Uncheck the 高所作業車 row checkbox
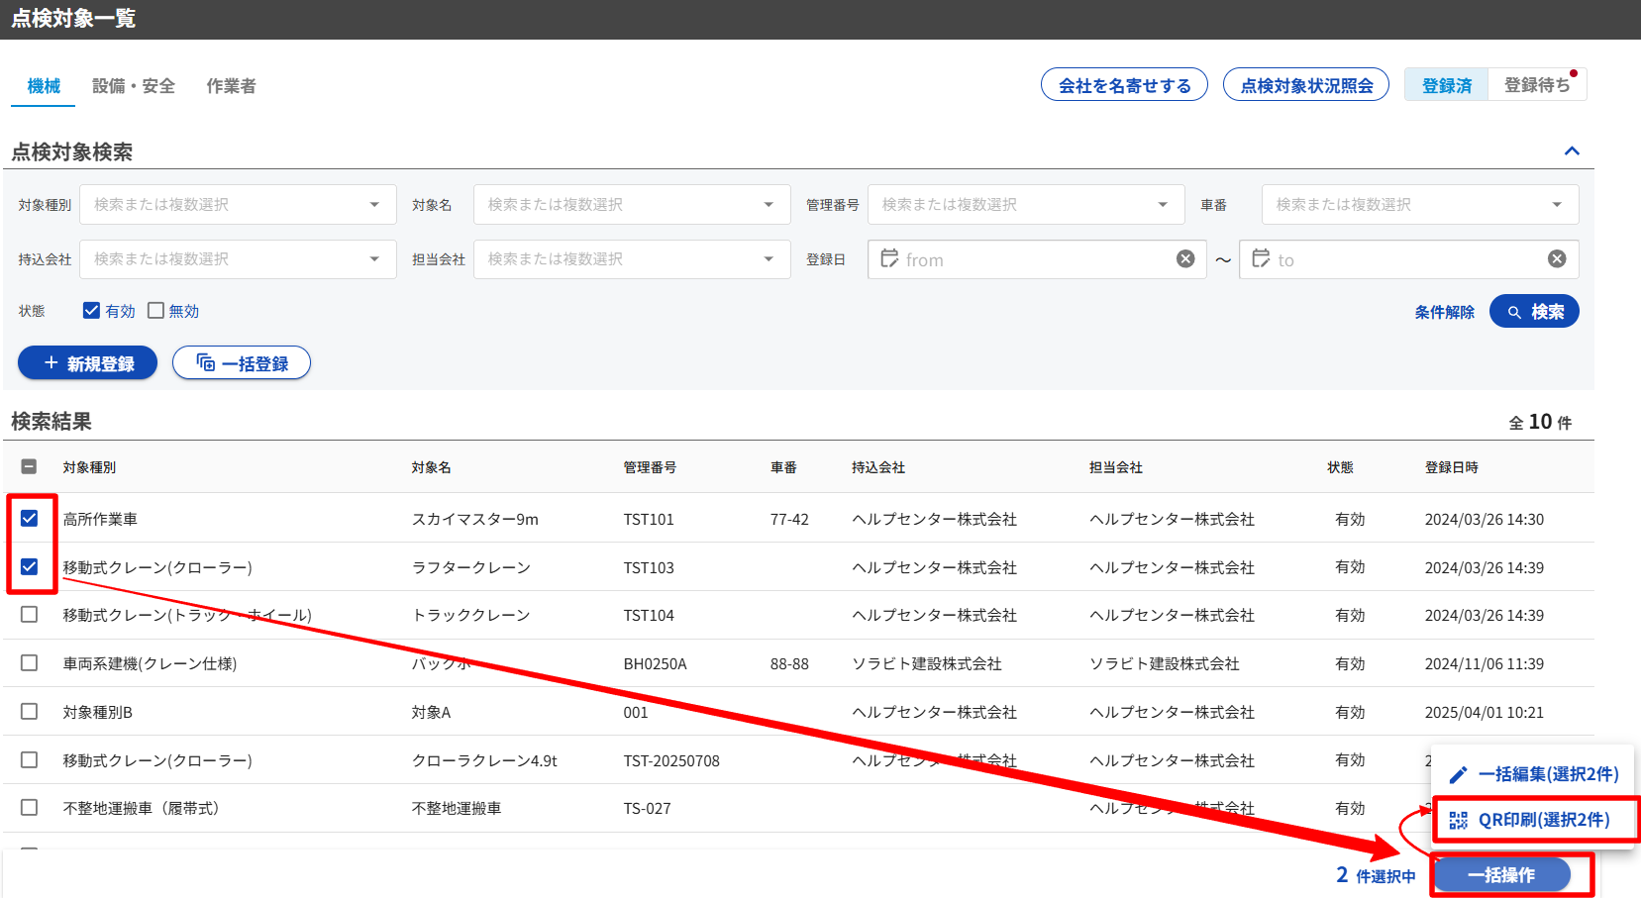 29,519
